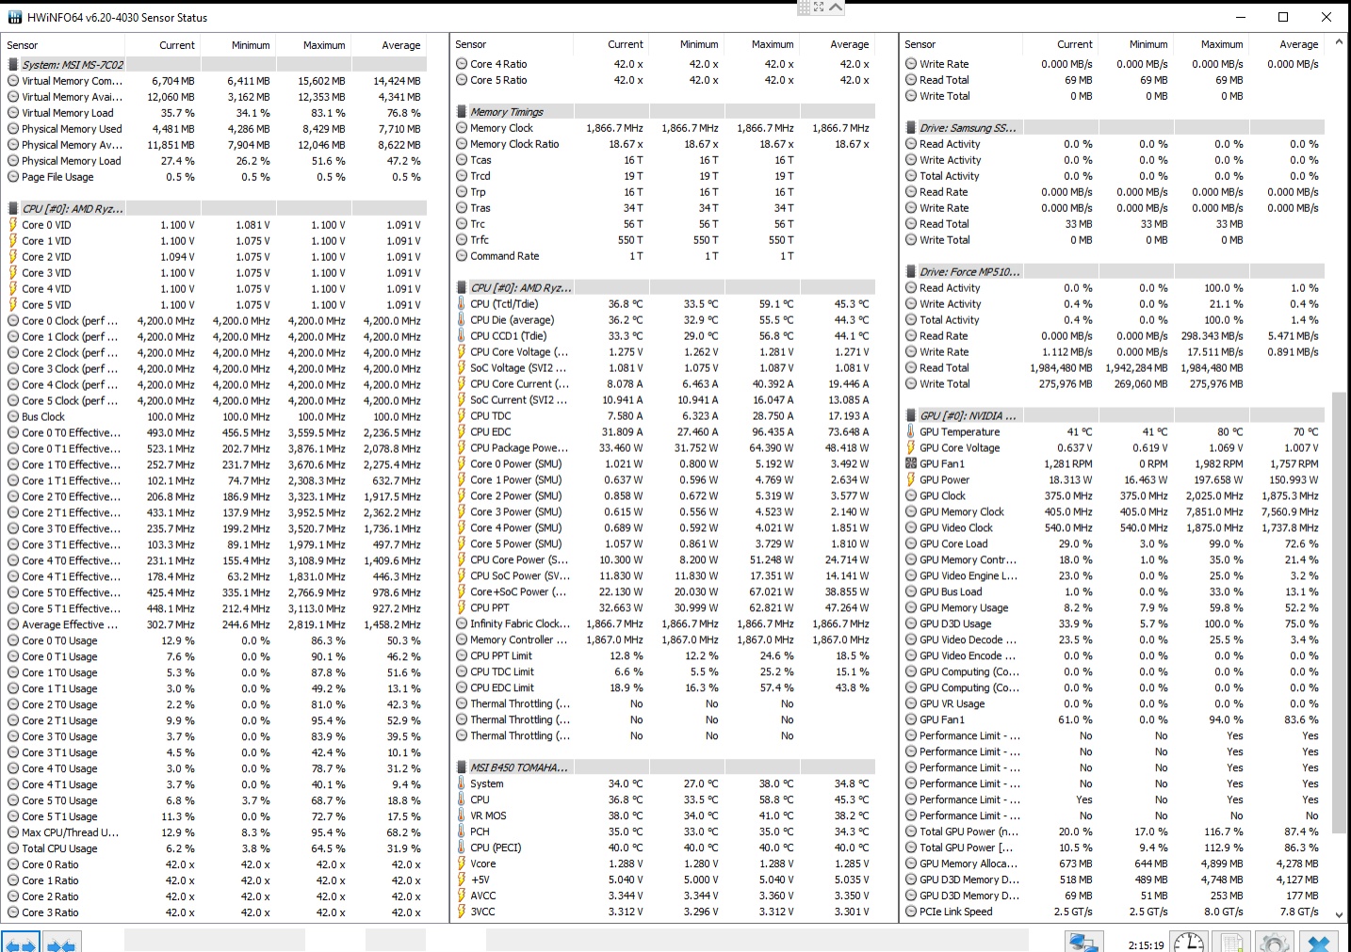Click the thermometer icon beside CPU (Tctl/Tdie)
The height and width of the screenshot is (952, 1351).
tap(462, 304)
